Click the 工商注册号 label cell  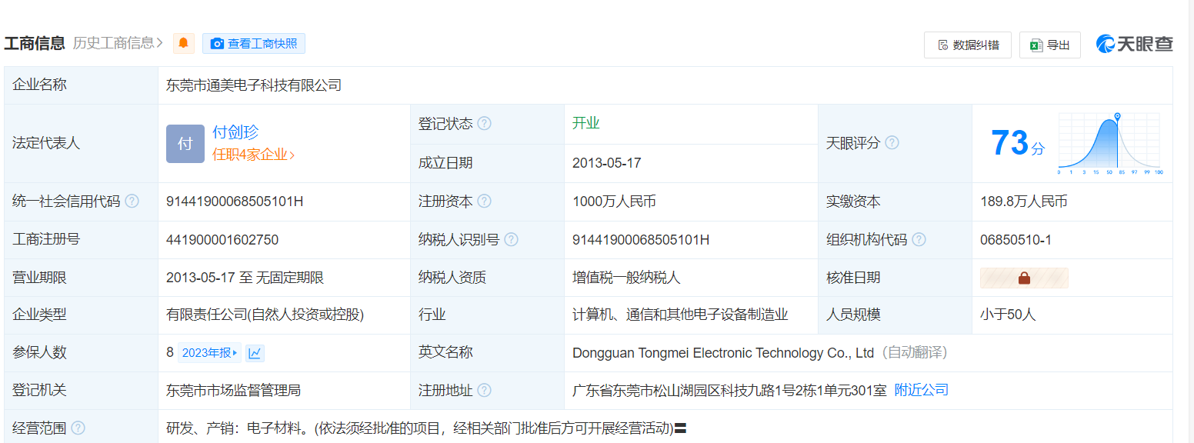(81, 240)
